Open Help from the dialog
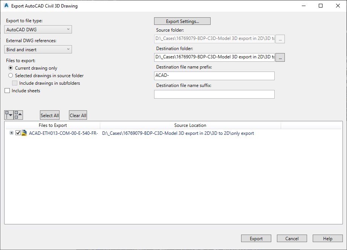Screen dimensions: 347x250 (x=327, y=238)
